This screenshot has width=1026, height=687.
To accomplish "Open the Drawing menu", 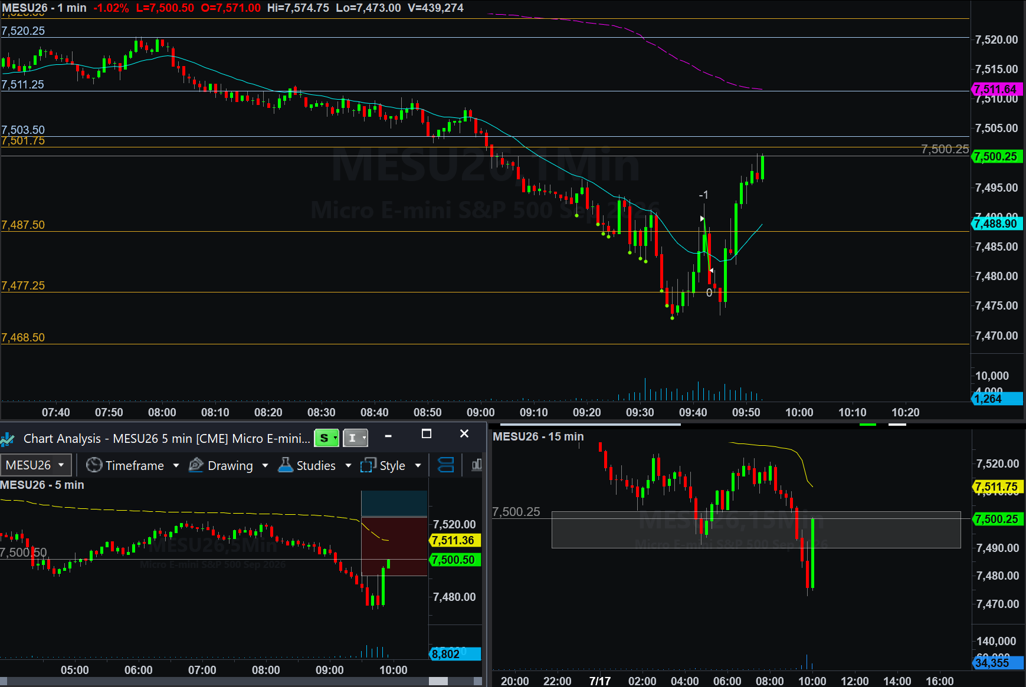I will [x=230, y=465].
